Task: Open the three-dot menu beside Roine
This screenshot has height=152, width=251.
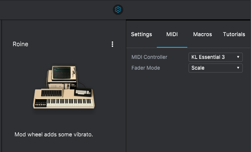Action: (x=112, y=44)
